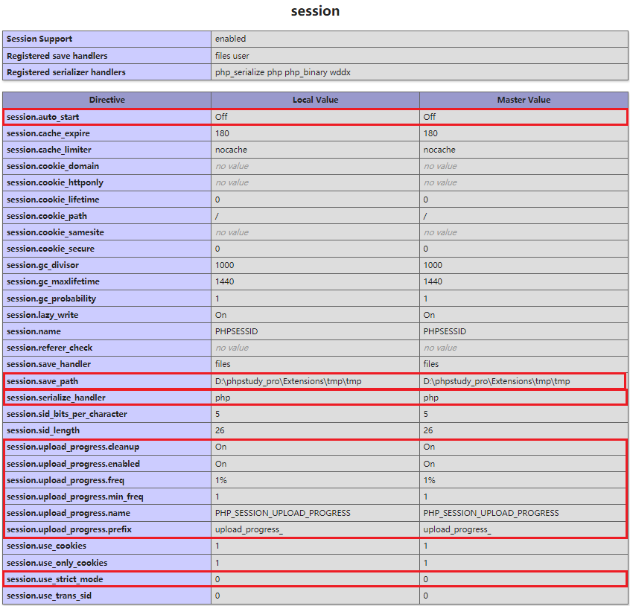This screenshot has width=630, height=606.
Task: Select local value nocache of session.cache_limiter
Action: coord(231,150)
